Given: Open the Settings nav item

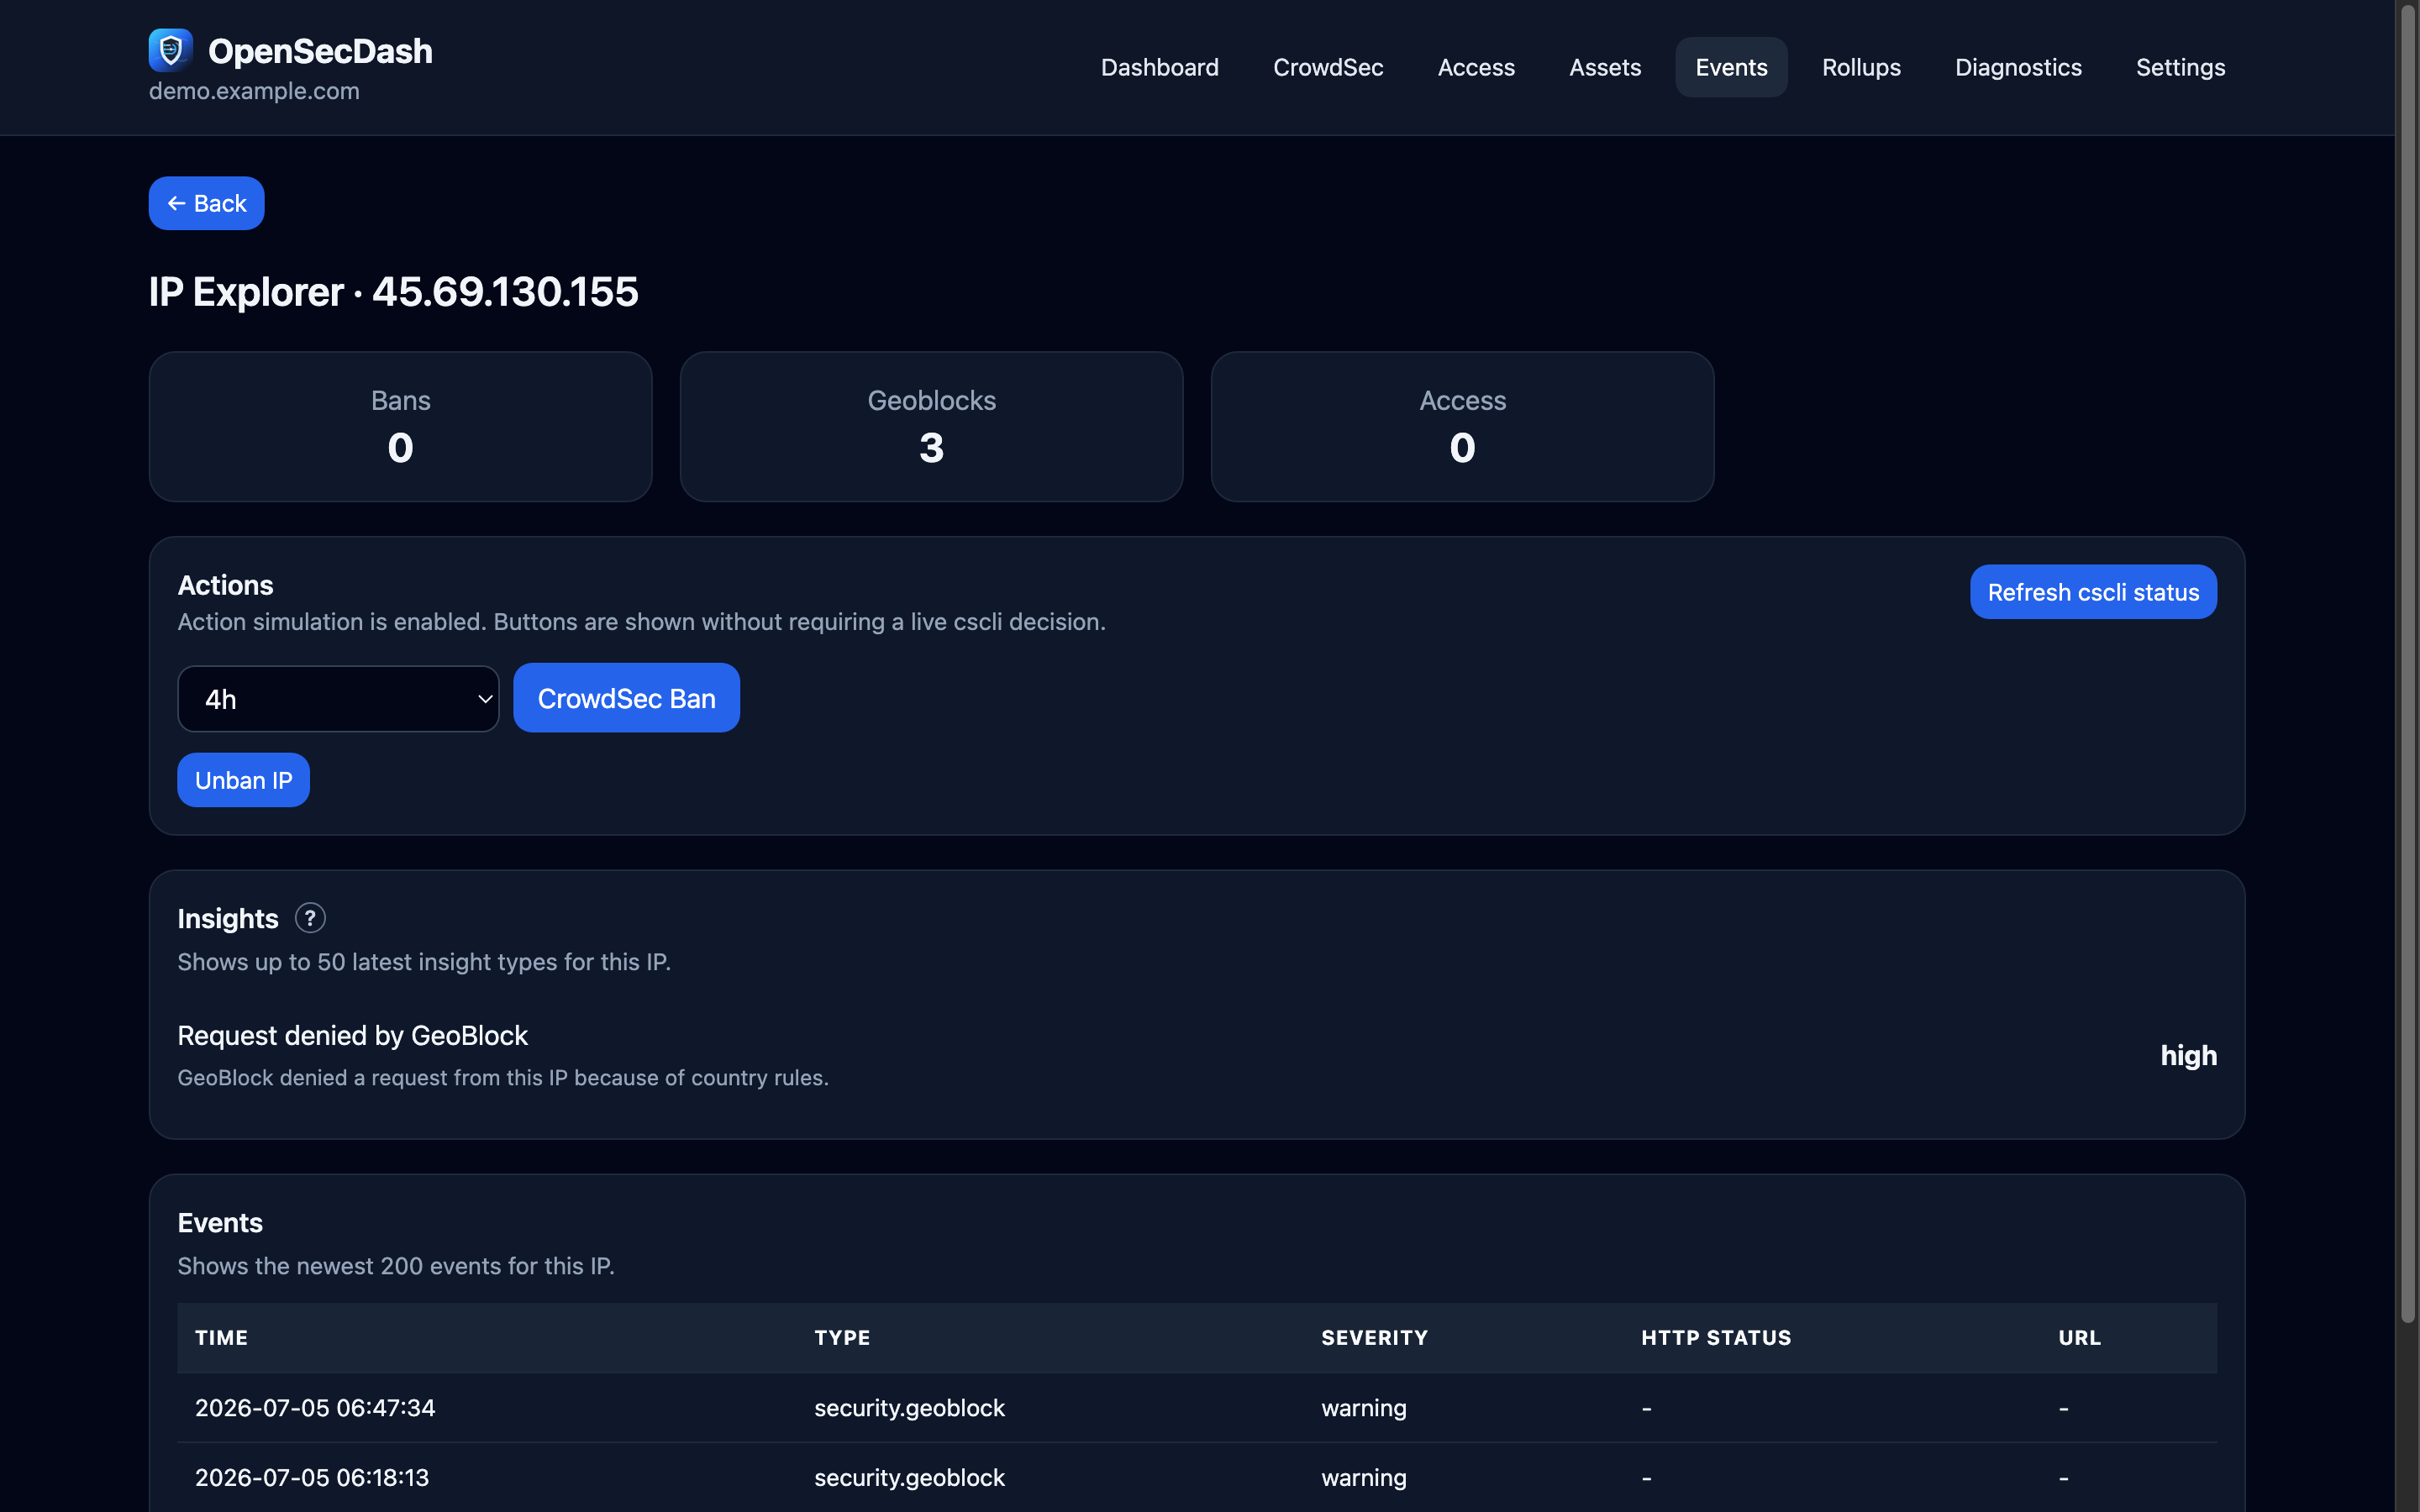Looking at the screenshot, I should [2180, 67].
